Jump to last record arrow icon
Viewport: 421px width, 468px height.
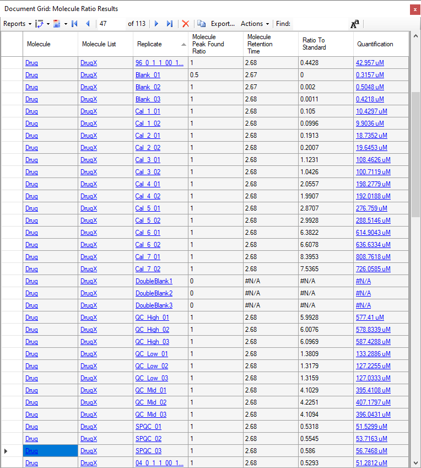pos(170,24)
